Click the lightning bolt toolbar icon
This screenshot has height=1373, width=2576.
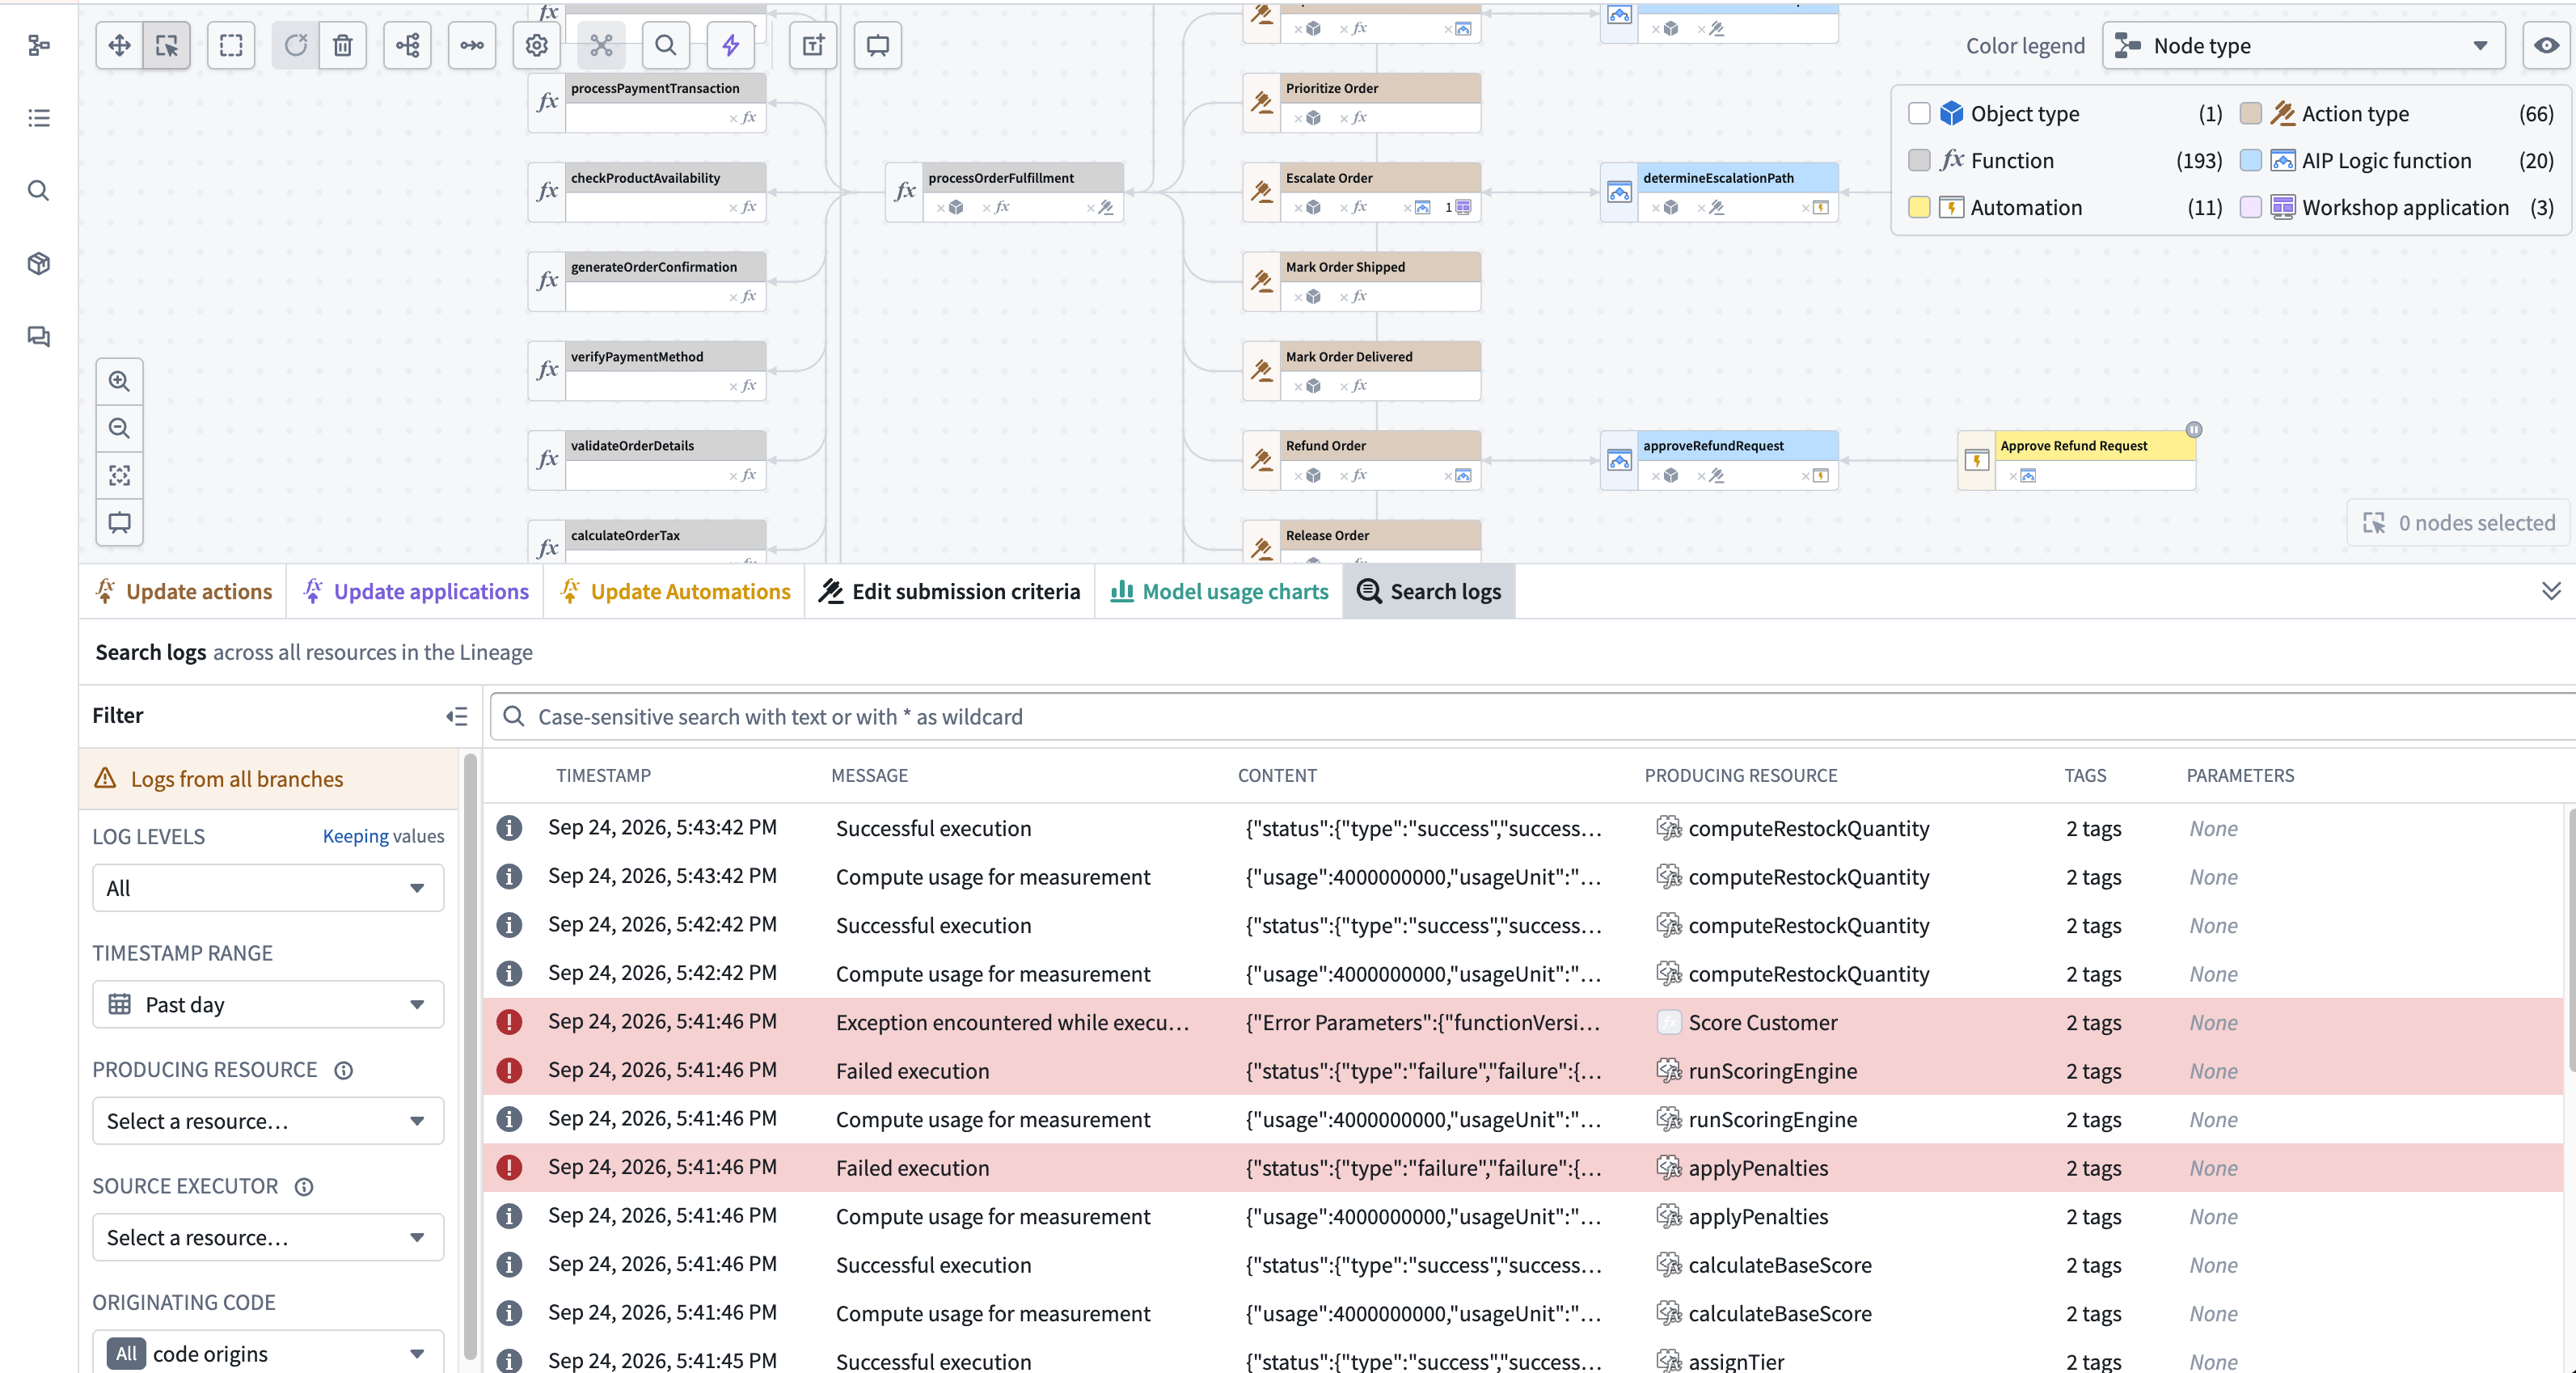point(731,45)
